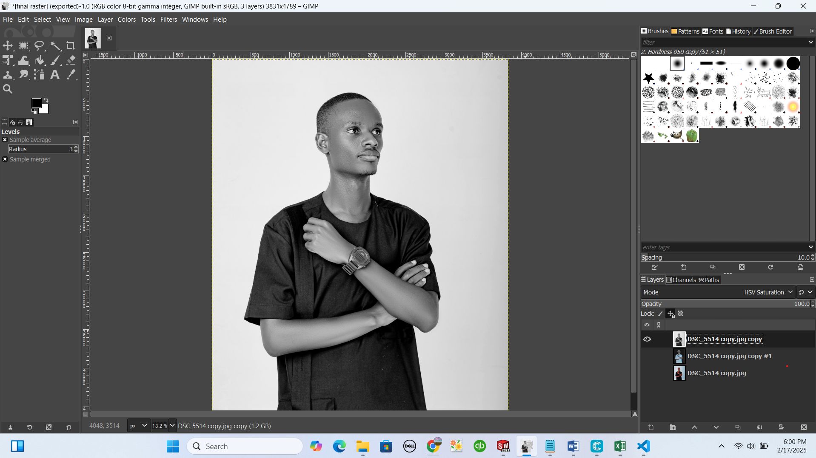The width and height of the screenshot is (816, 458).
Task: Open the File menu
Action: (8, 20)
